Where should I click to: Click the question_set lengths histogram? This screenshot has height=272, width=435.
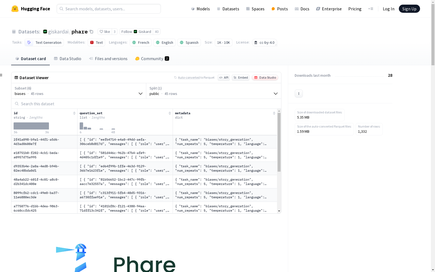click(97, 126)
